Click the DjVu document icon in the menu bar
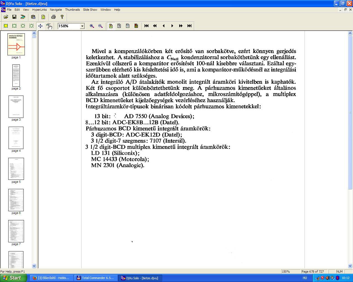Image resolution: width=353 pixels, height=282 pixels. point(3,10)
